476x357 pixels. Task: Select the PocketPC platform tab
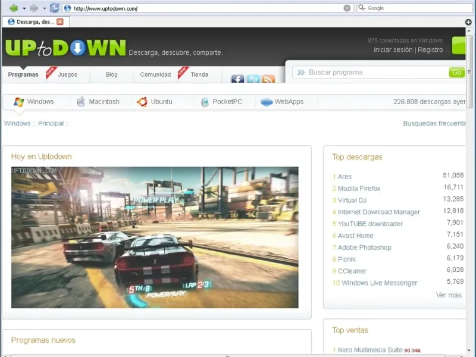221,102
